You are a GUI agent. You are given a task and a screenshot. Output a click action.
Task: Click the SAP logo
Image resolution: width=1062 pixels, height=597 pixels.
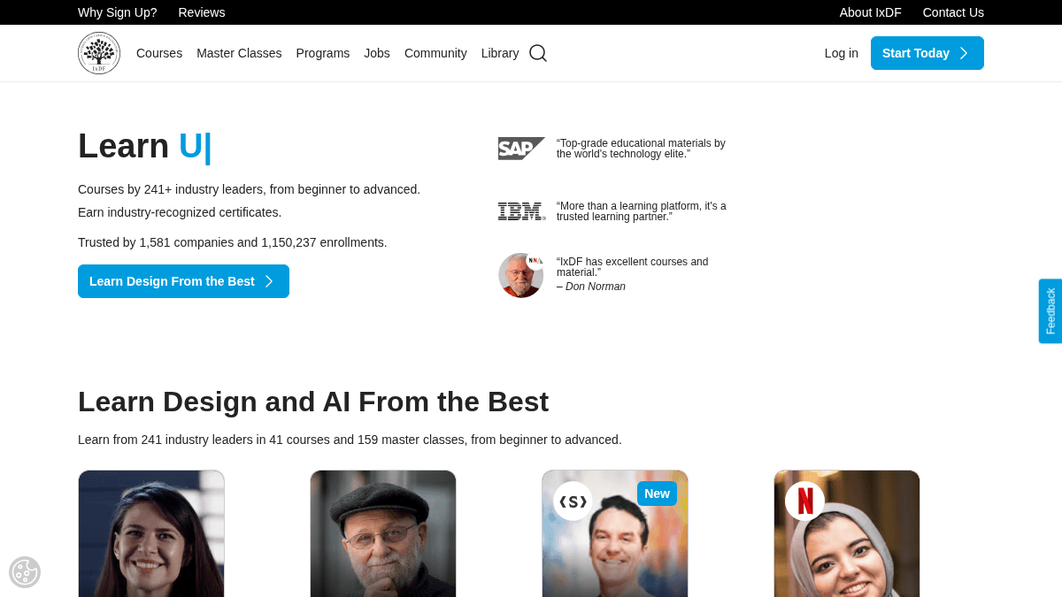(x=521, y=149)
